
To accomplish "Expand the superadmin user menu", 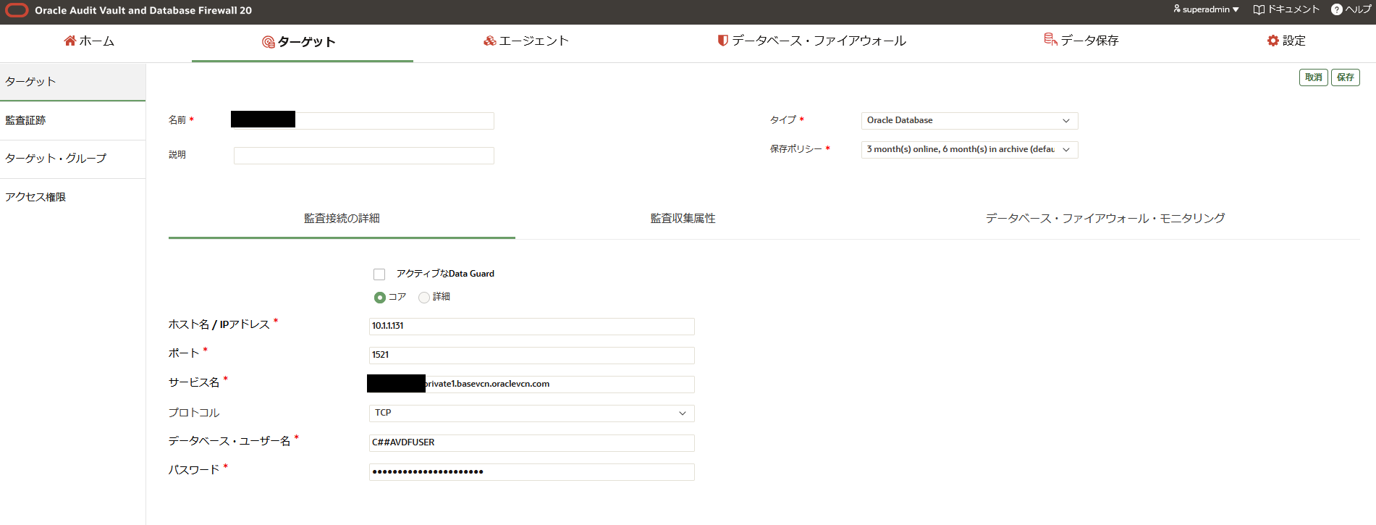I will pyautogui.click(x=1206, y=9).
